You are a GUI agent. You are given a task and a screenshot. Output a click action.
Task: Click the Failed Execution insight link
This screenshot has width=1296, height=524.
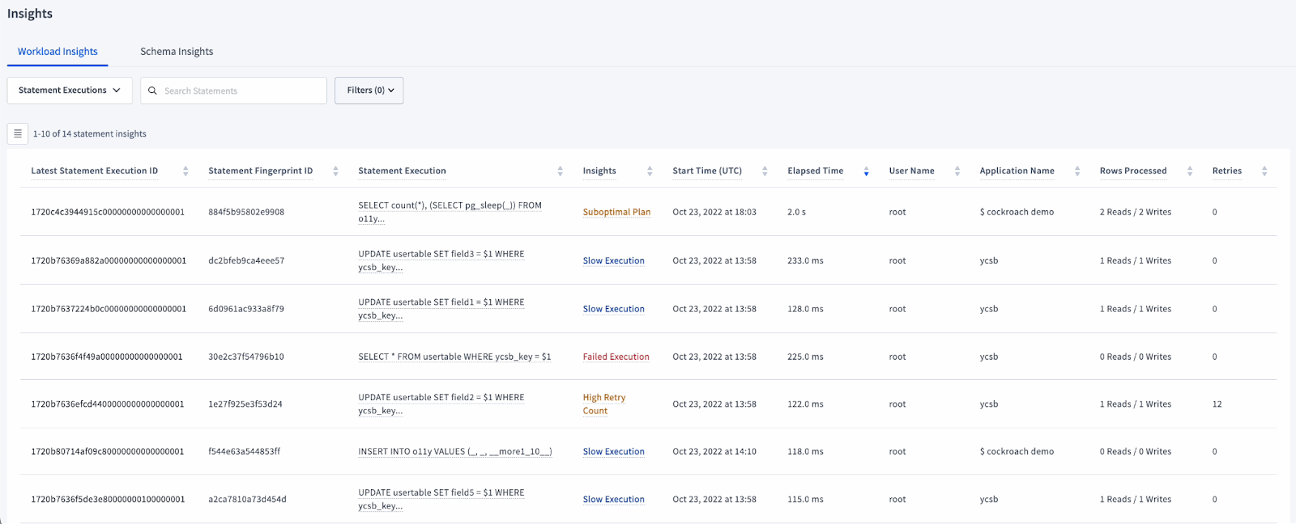(616, 357)
